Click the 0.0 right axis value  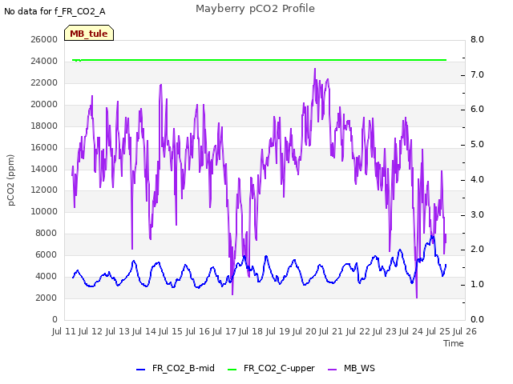477,319
